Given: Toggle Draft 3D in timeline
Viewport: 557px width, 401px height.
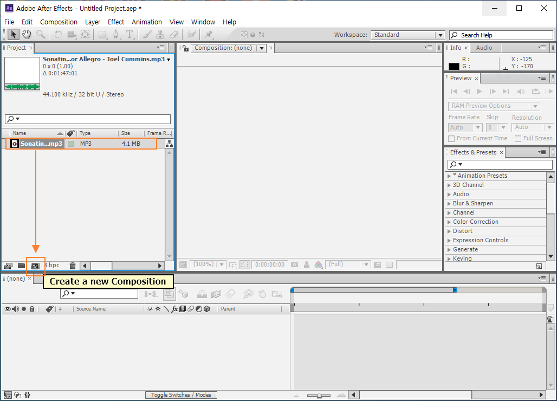Looking at the screenshot, I should click(183, 294).
